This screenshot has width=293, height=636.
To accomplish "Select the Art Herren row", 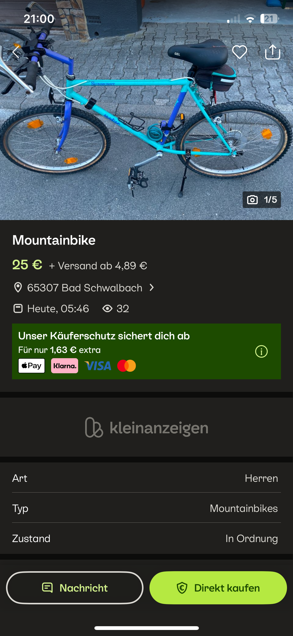I will point(146,478).
